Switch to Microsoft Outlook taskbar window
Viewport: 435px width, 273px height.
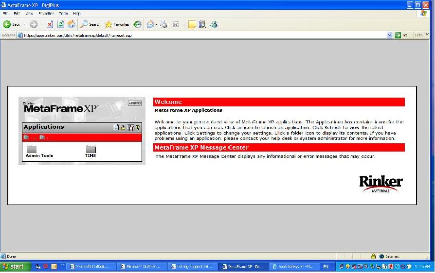coord(91,266)
